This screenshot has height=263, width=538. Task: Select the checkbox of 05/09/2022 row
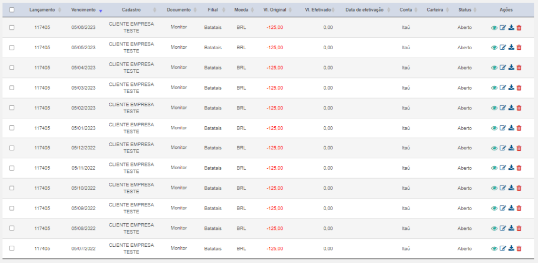coord(12,208)
